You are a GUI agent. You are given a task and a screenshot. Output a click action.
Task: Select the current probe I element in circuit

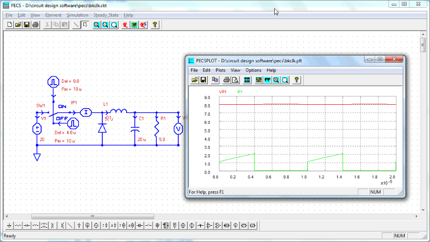pos(86,112)
